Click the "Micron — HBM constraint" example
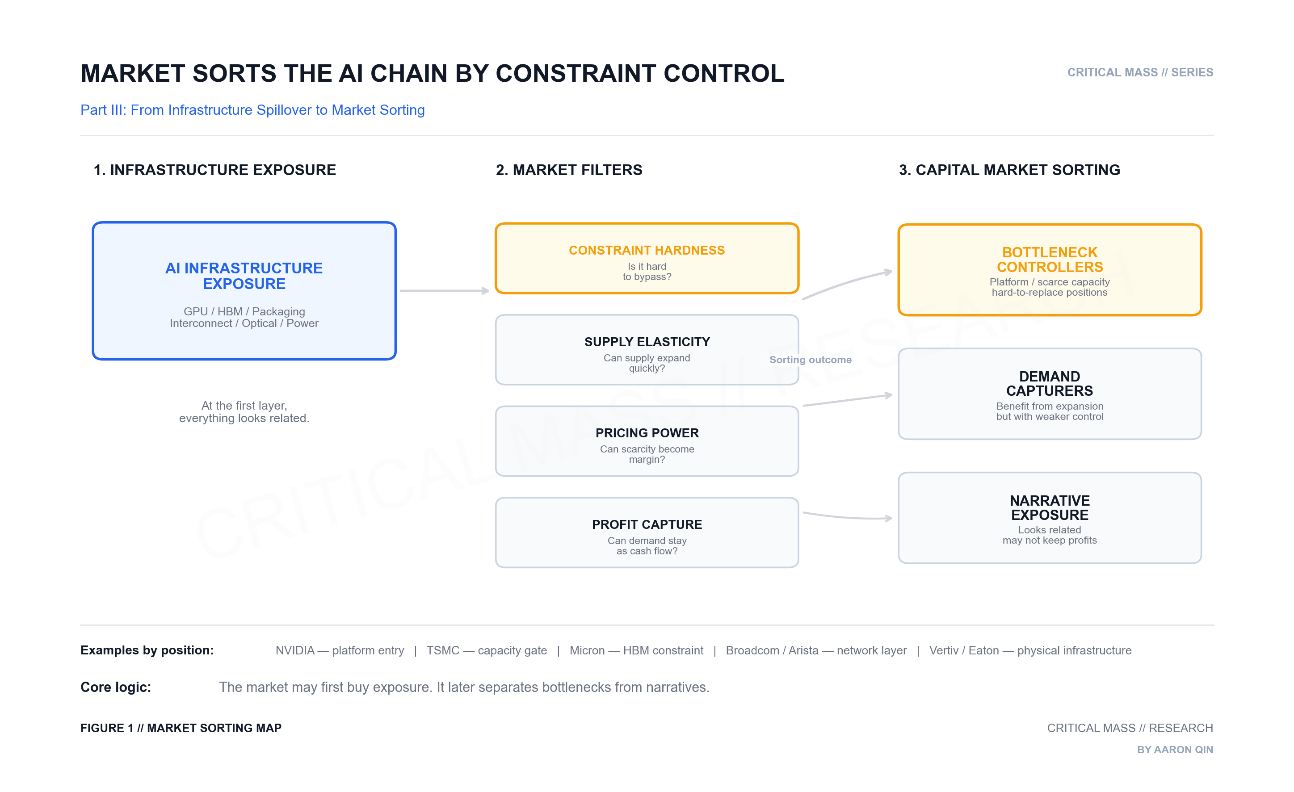The height and width of the screenshot is (792, 1294). click(636, 650)
